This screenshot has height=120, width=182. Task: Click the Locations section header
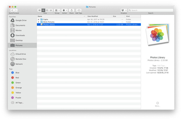point(12,50)
